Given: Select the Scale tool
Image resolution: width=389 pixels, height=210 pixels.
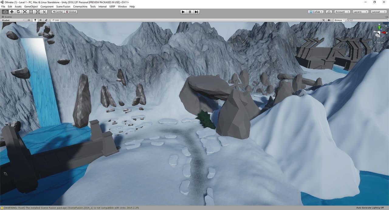Looking at the screenshot, I should point(25,12).
